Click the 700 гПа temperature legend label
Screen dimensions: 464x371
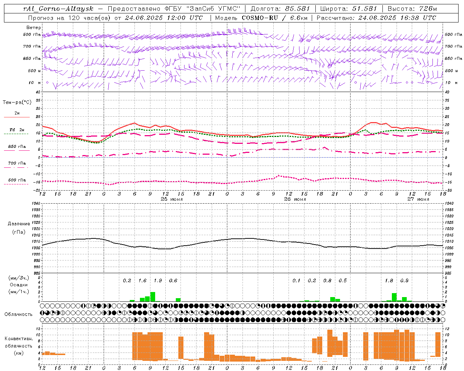coord(17,163)
